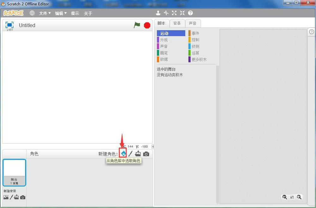This screenshot has height=208, width=316.
Task: Capture new sprite with the camera
Action: coord(146,154)
